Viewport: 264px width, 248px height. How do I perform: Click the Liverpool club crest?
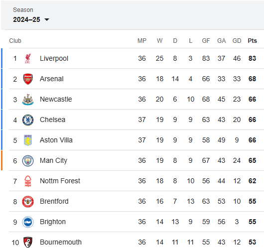coord(28,58)
